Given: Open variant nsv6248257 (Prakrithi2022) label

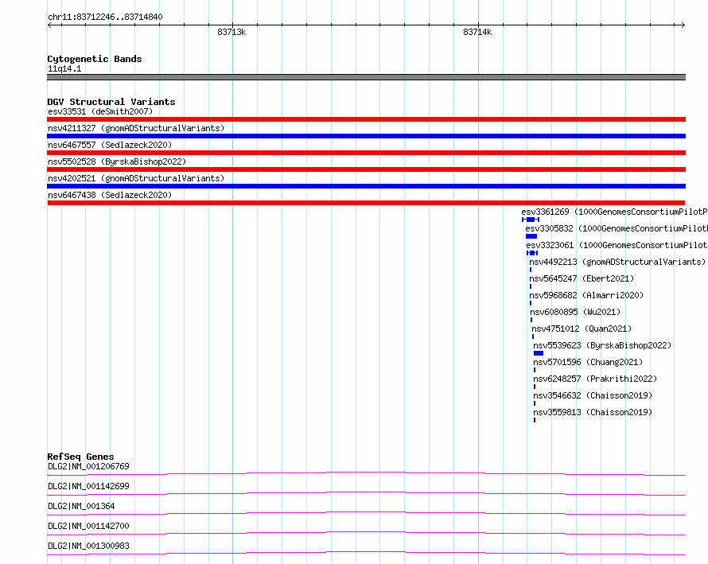Looking at the screenshot, I should coord(595,379).
